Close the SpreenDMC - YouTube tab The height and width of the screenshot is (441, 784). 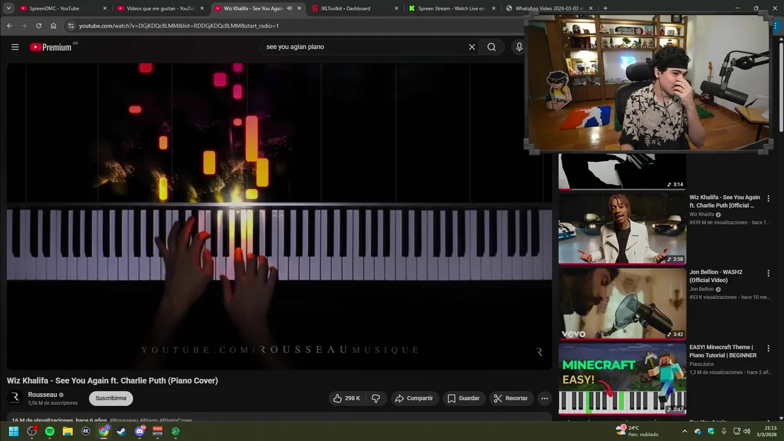click(105, 9)
